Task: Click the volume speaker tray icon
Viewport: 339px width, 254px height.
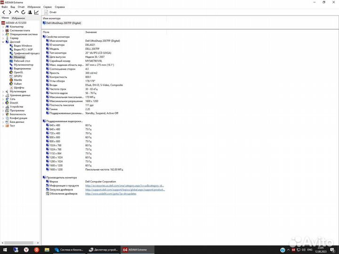Action: (x=304, y=250)
